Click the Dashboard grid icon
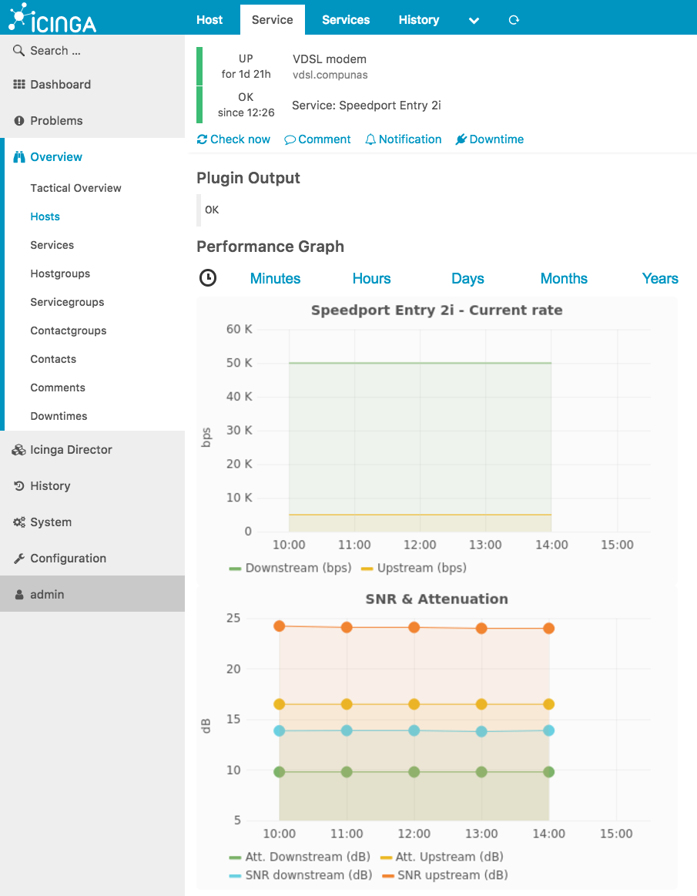 (19, 84)
